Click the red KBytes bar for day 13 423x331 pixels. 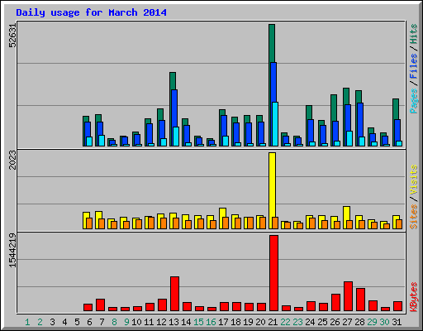click(174, 294)
